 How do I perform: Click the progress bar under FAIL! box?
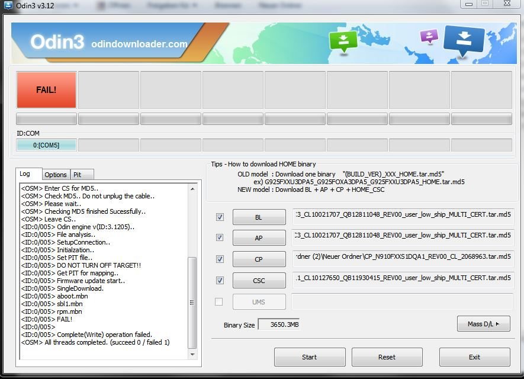[46, 119]
